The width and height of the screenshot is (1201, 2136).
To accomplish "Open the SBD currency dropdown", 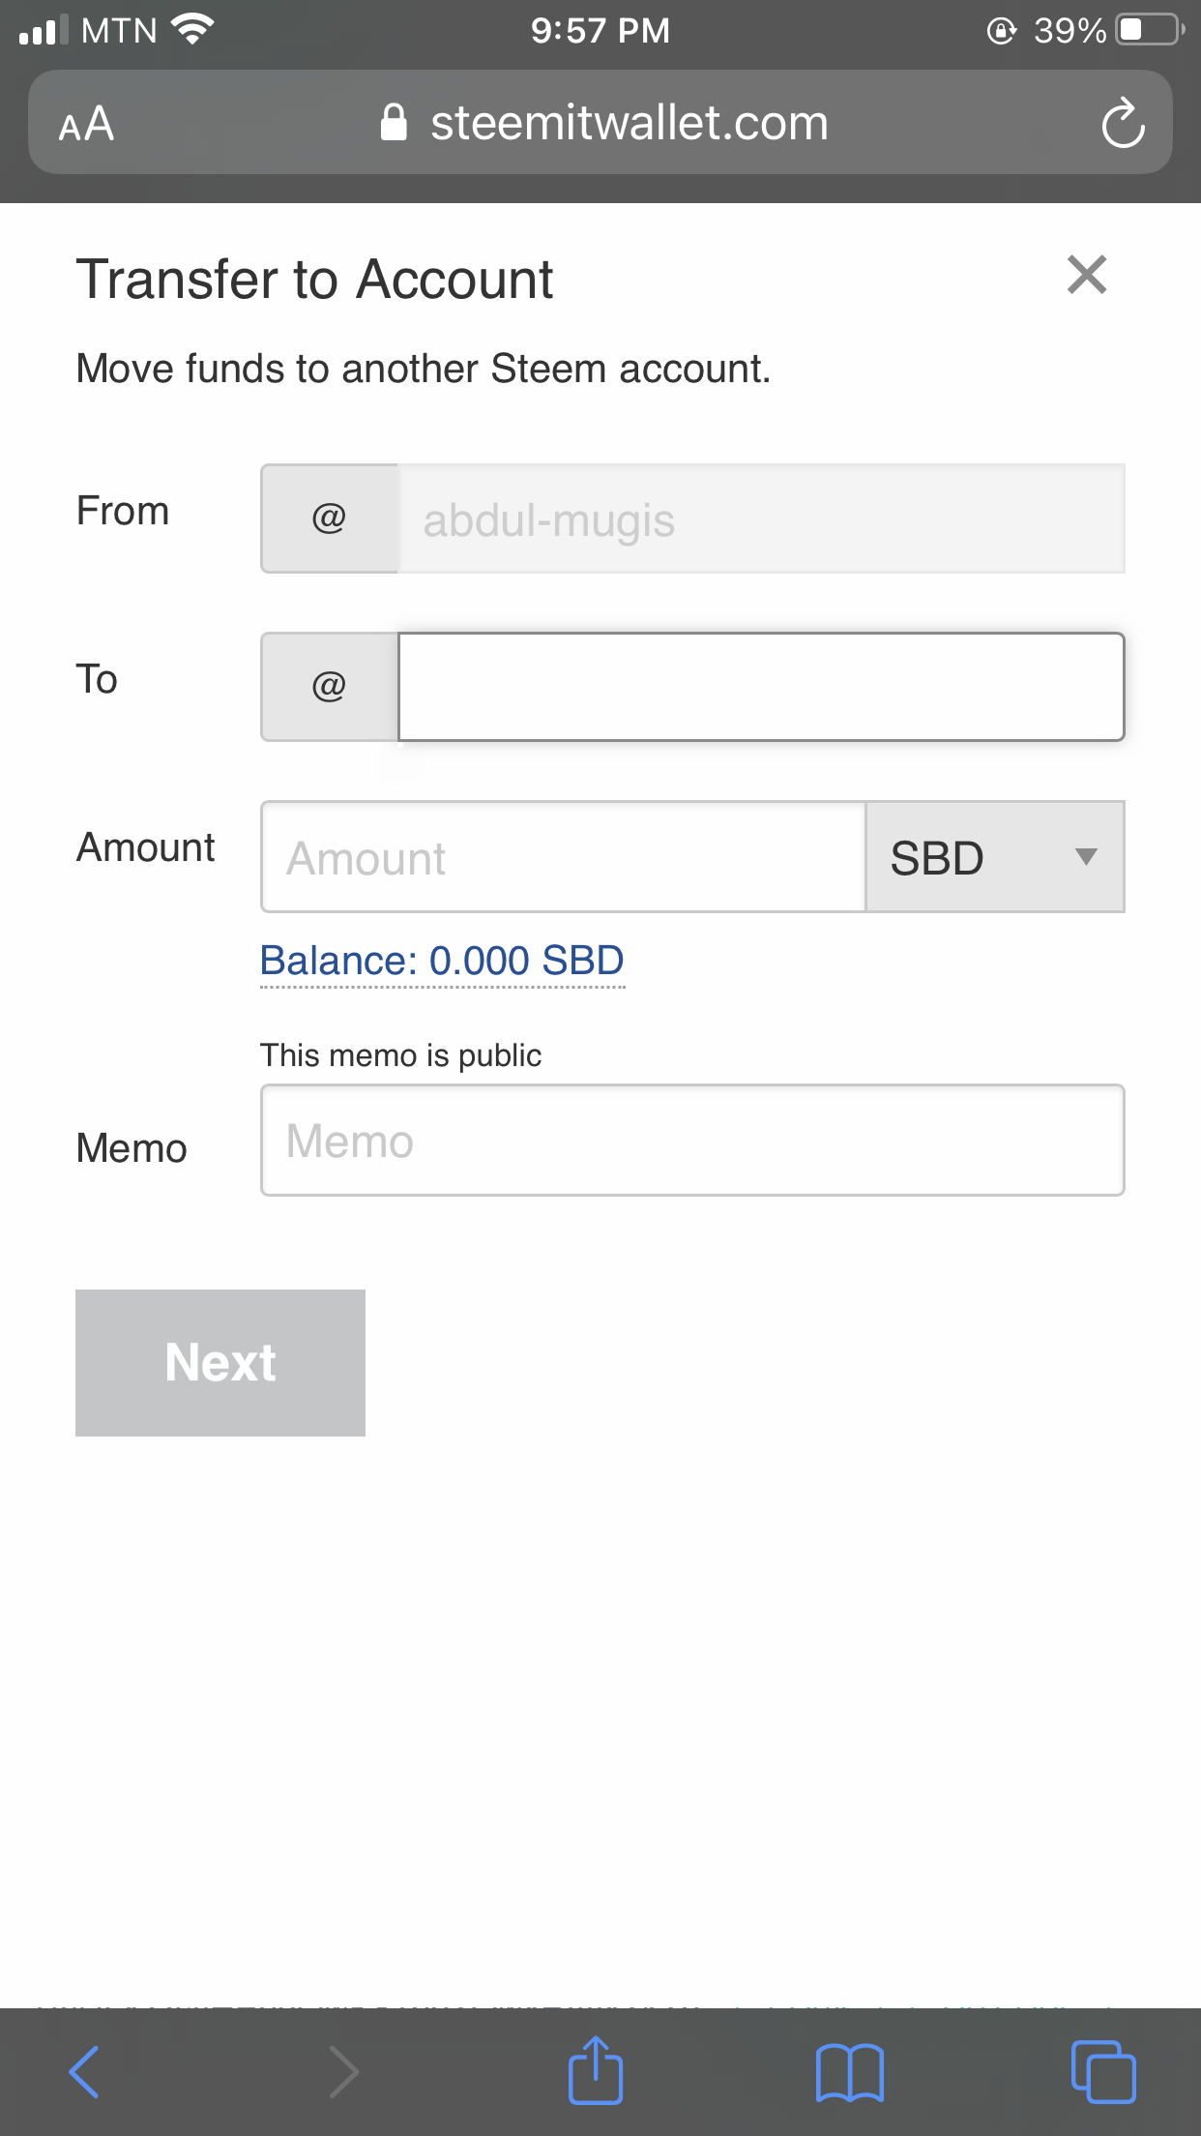I will coord(994,857).
